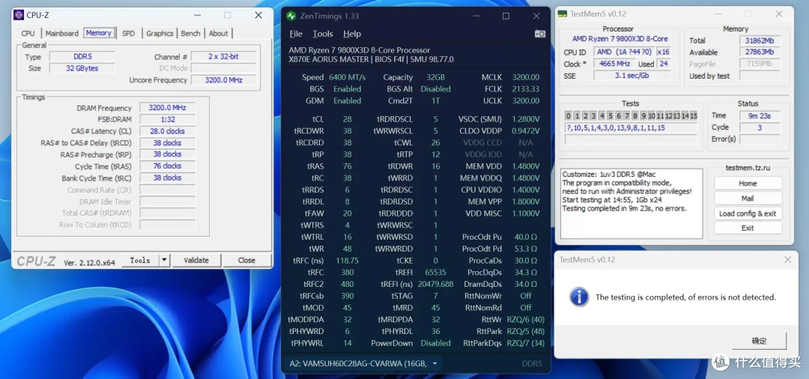809x379 pixels.
Task: Click the VSOC (SMU) 1.2800V value
Action: (x=526, y=119)
